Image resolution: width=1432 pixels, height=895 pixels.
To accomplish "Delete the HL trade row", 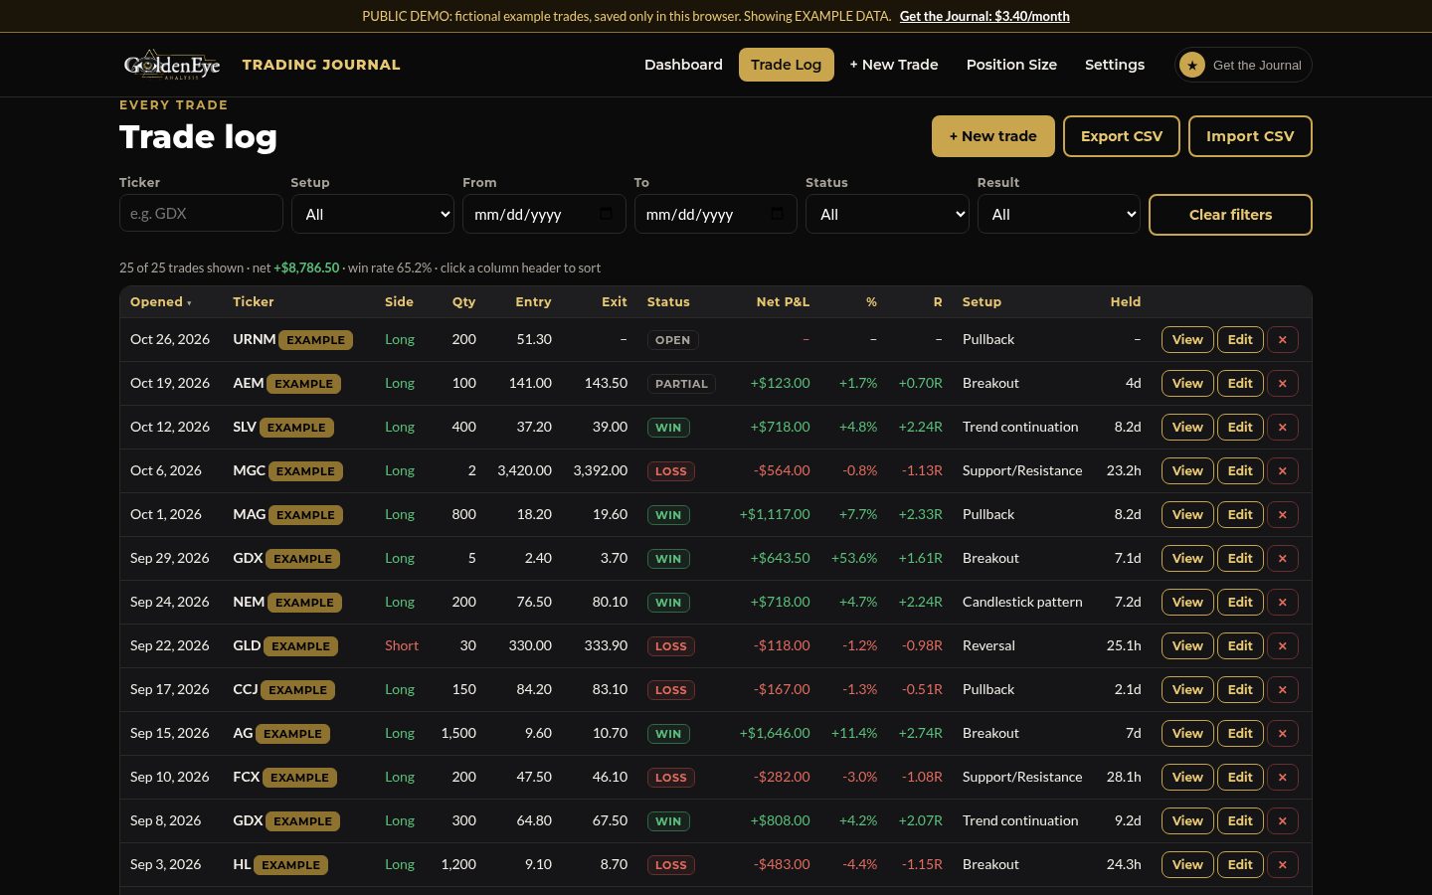I will tap(1283, 865).
